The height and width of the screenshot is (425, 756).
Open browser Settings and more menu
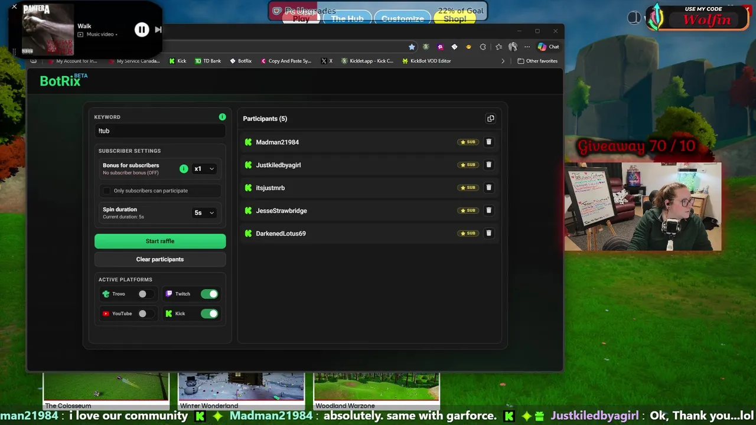527,47
